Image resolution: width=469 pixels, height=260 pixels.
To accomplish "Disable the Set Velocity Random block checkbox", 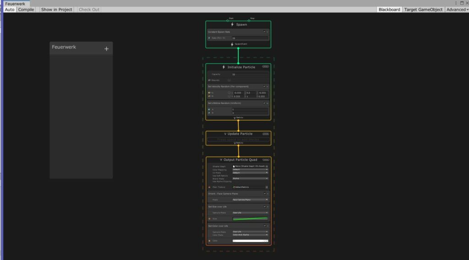I will 264,86.
